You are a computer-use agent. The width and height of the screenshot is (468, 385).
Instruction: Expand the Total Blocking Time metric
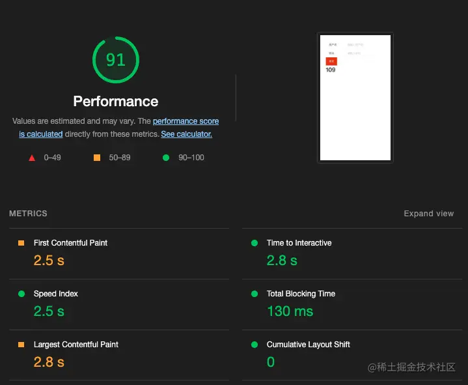[x=301, y=294]
